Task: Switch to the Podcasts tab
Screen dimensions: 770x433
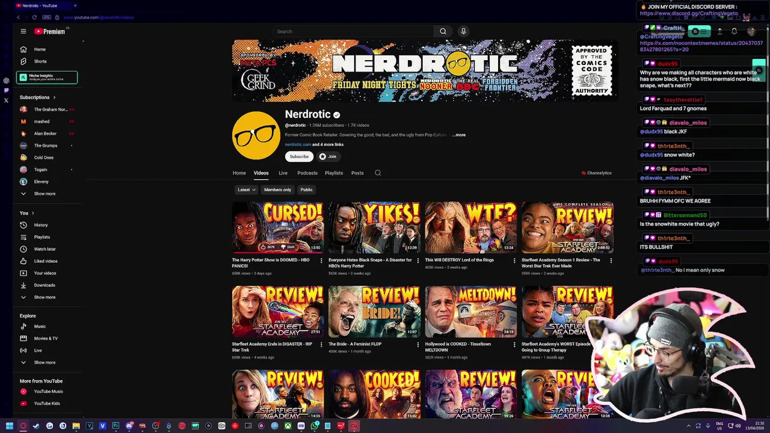Action: 307,173
